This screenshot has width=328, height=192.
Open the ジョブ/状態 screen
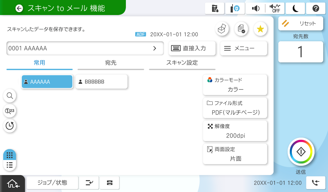(x=52, y=183)
